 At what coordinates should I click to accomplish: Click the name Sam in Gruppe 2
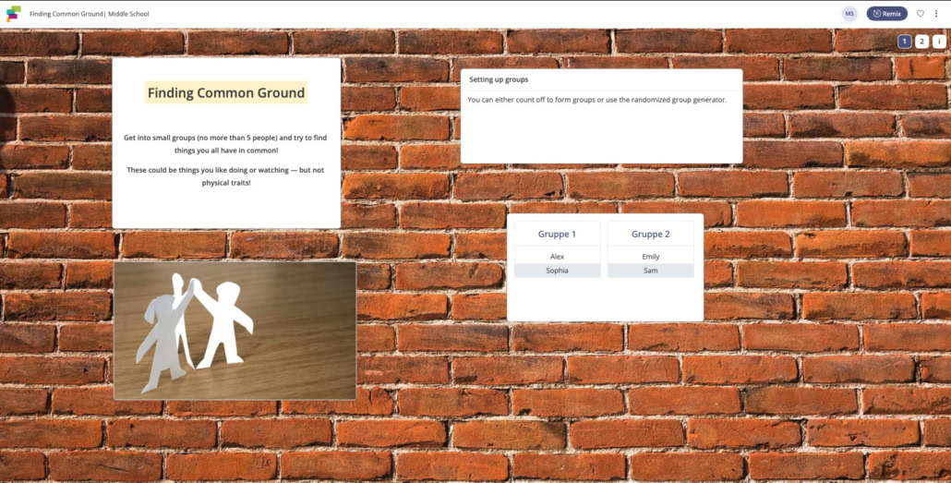tap(650, 271)
